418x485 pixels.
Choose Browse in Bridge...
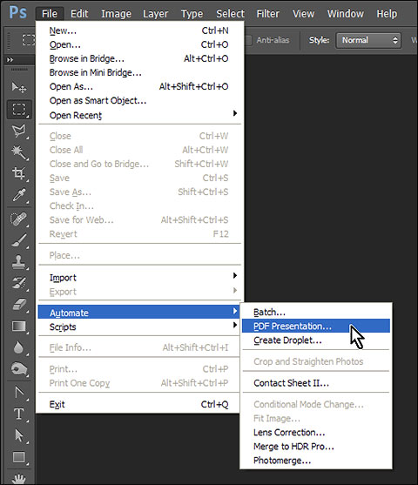pos(139,58)
